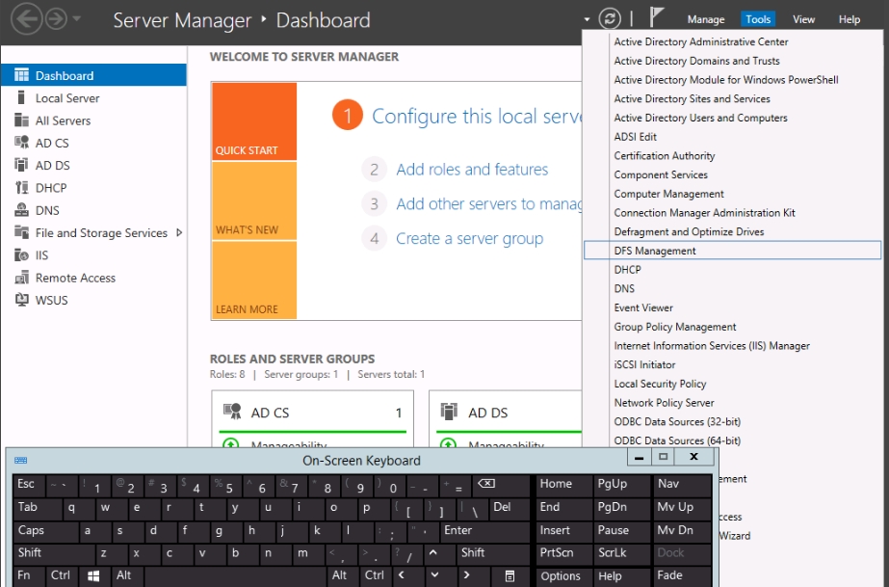The image size is (889, 587).
Task: Select the LEARN MORE tile
Action: (x=254, y=280)
